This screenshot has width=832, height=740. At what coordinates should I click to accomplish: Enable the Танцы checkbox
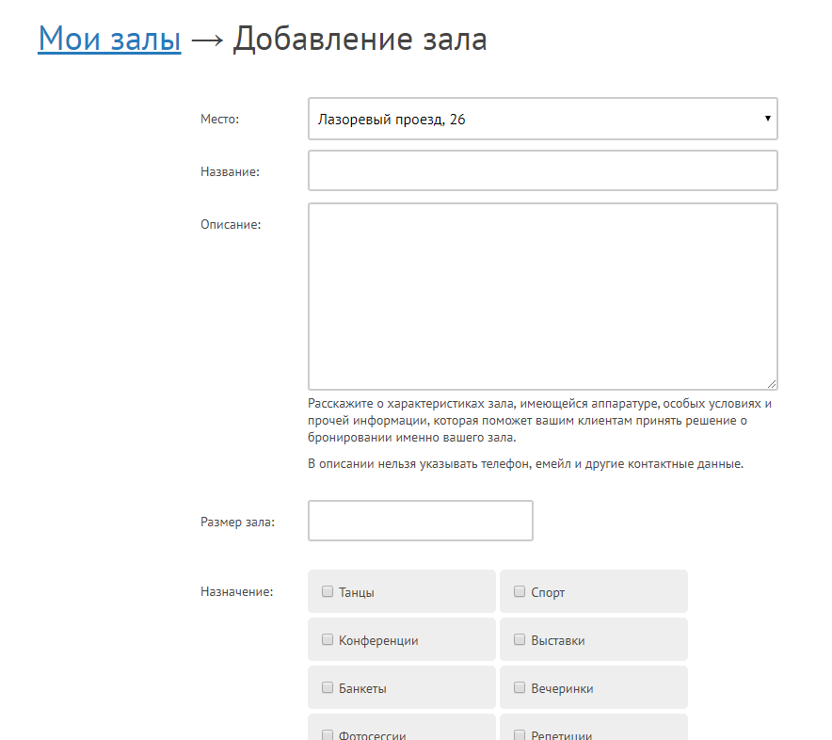coord(328,592)
